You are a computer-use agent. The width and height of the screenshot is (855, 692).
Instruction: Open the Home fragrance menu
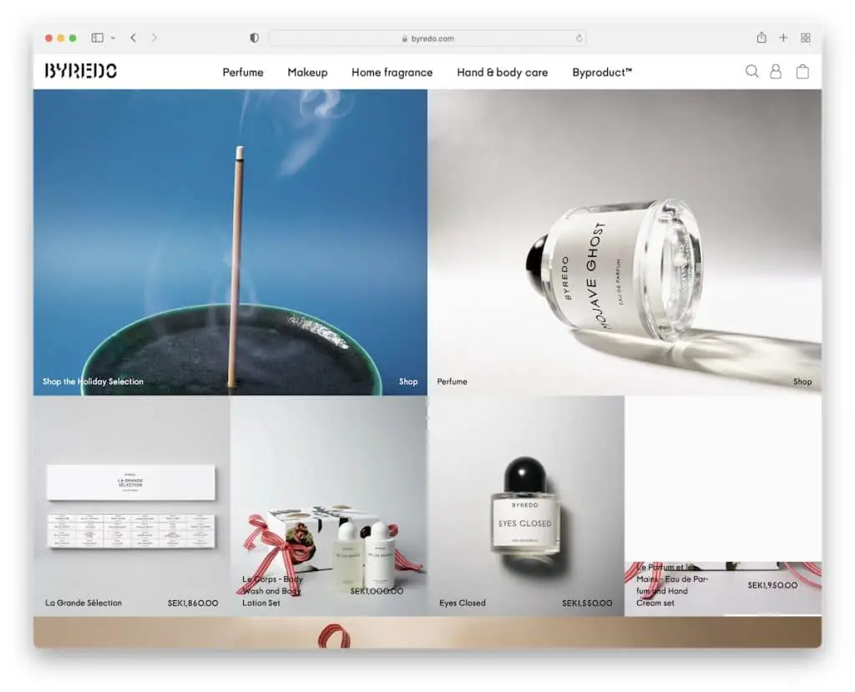[392, 73]
